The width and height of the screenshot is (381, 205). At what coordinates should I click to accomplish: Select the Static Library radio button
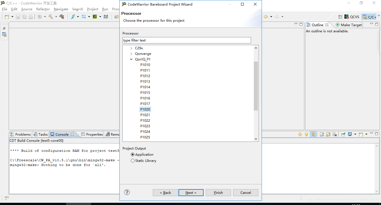(x=133, y=161)
